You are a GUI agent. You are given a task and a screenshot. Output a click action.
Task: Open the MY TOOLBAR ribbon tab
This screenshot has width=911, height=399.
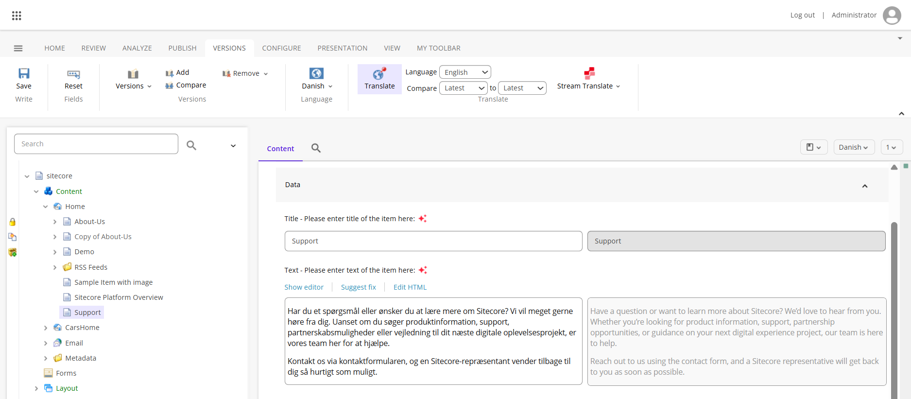click(x=438, y=48)
